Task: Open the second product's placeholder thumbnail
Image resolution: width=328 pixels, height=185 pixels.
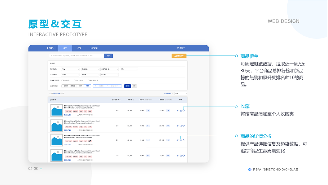Action: pos(57,126)
